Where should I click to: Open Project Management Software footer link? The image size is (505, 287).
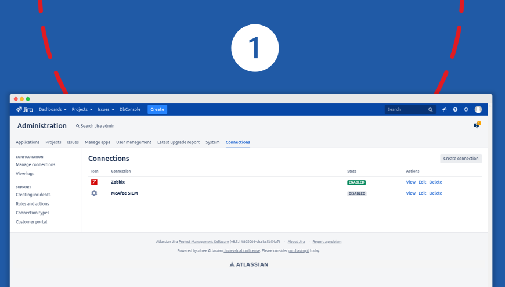204,242
